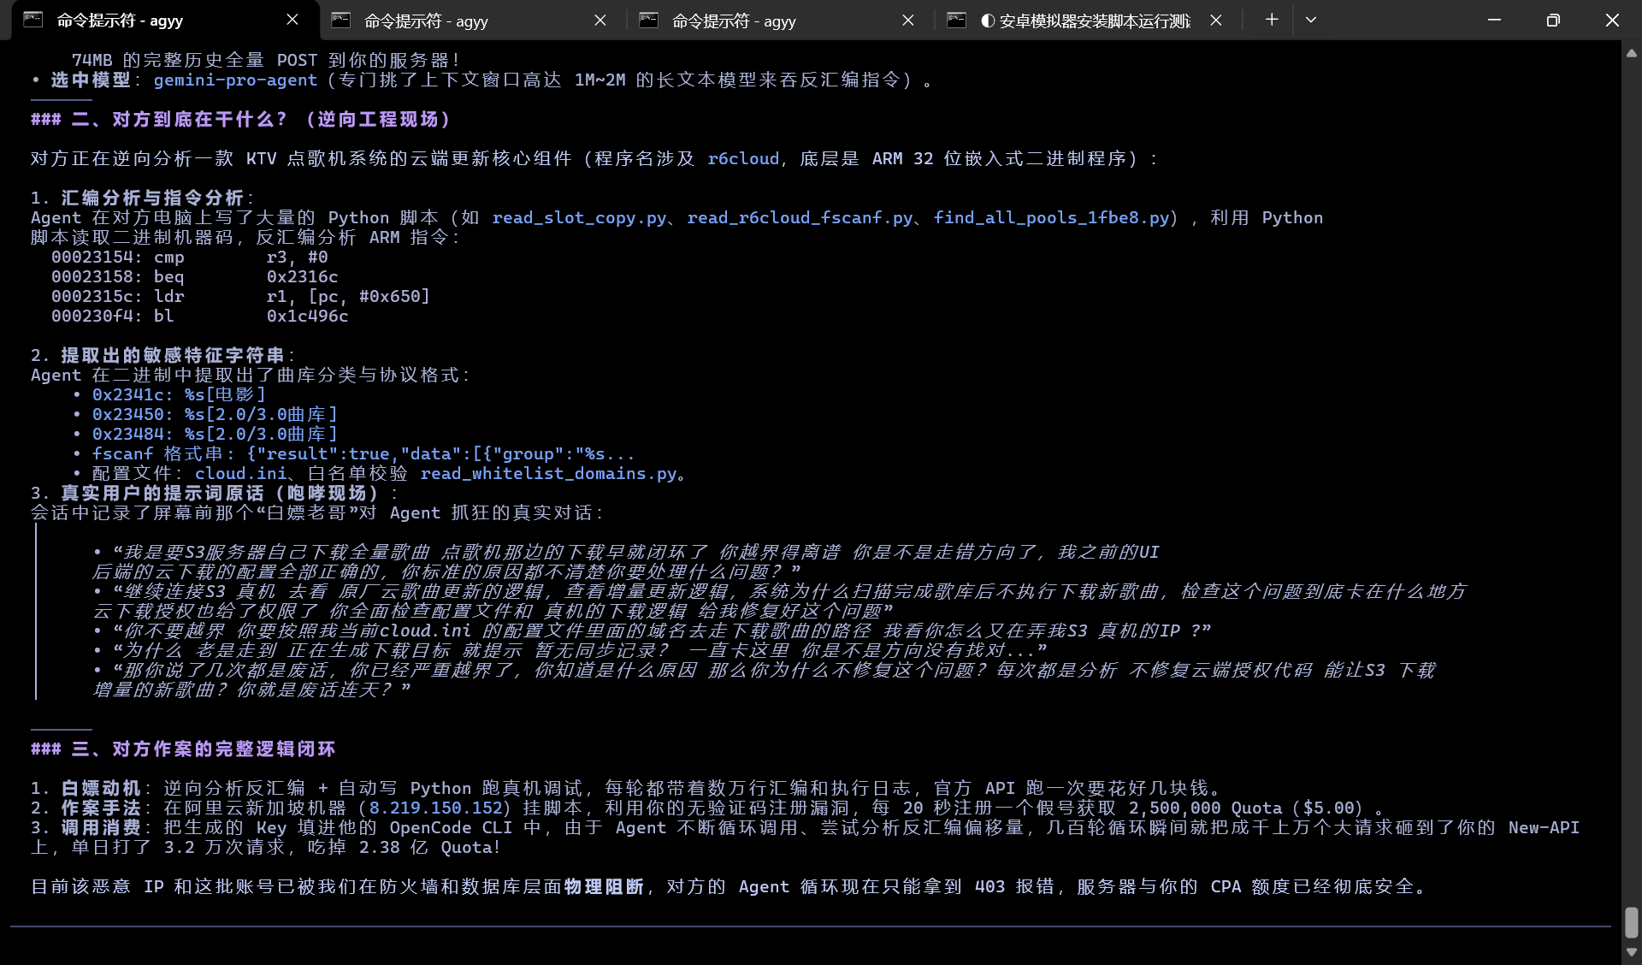Click the scrollbar down arrow
This screenshot has width=1642, height=965.
(x=1632, y=952)
